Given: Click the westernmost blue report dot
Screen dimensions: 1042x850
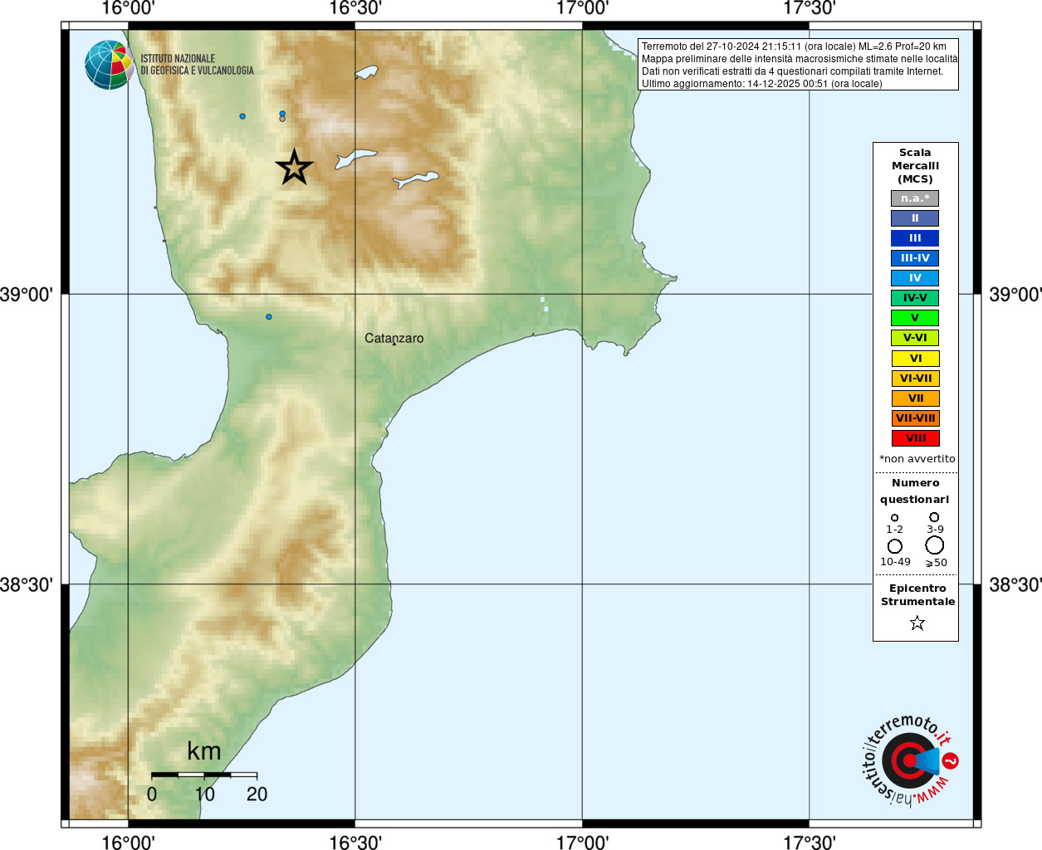Looking at the screenshot, I should click(242, 116).
